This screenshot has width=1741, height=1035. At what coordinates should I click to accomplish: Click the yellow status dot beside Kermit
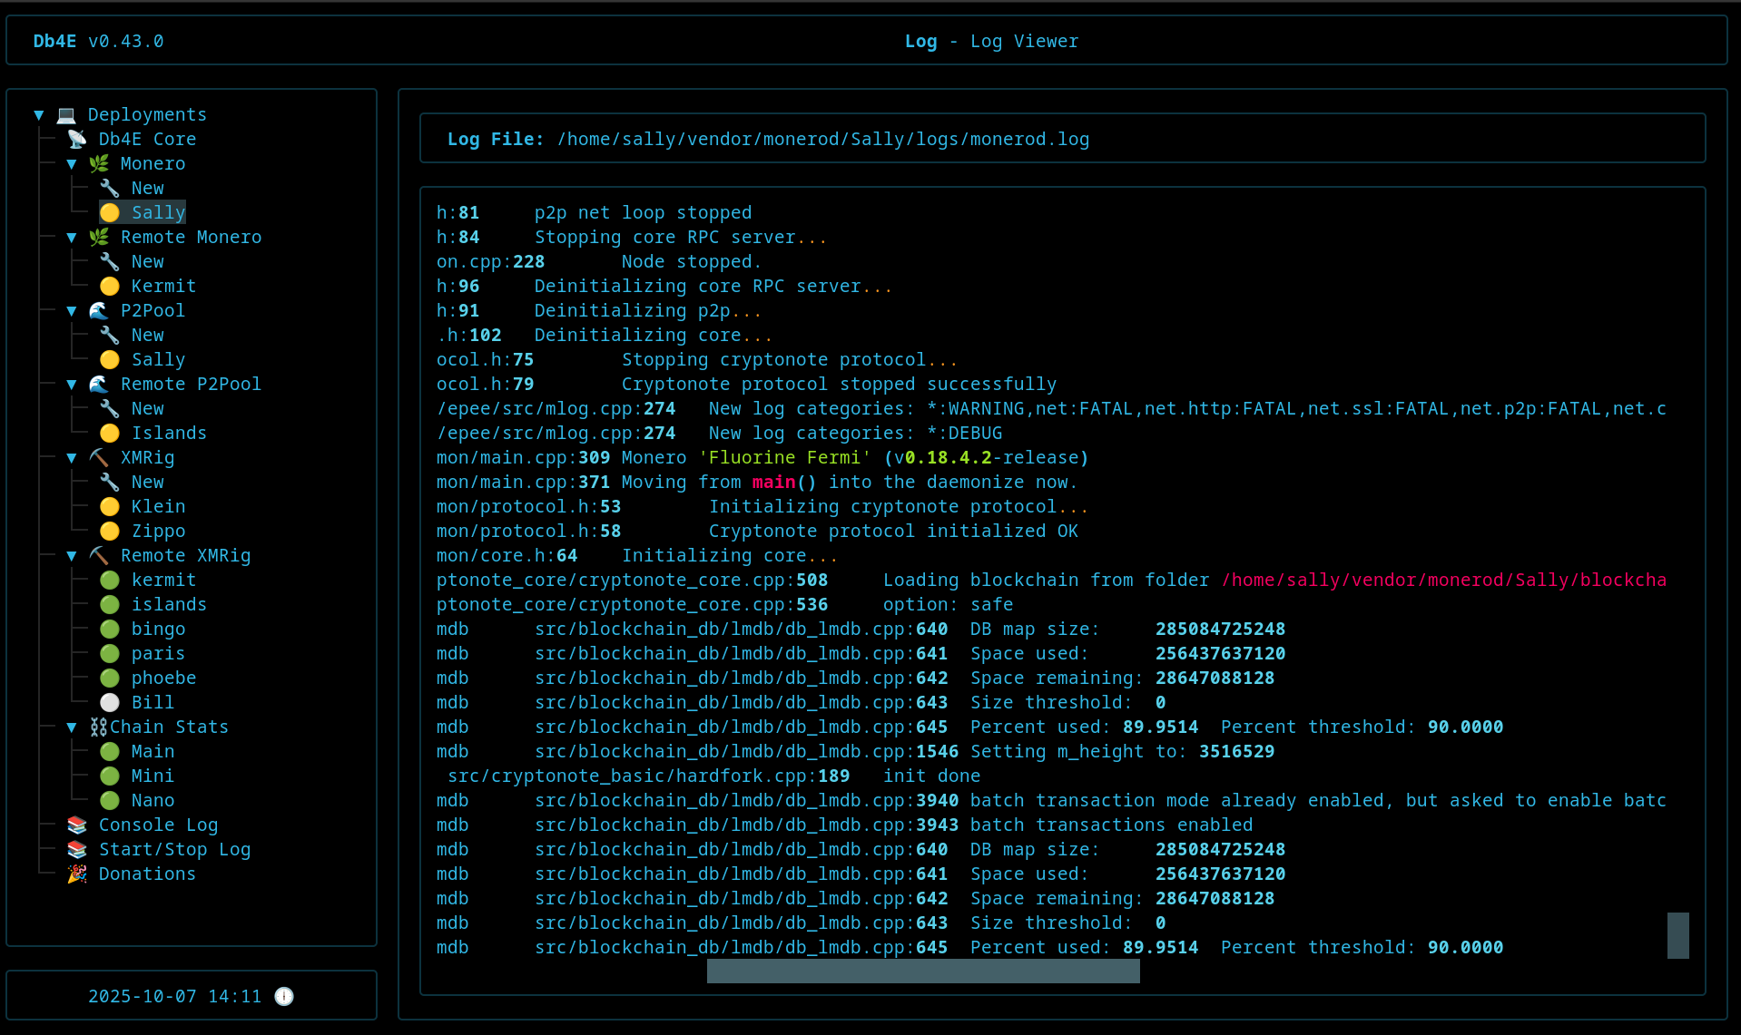click(110, 286)
